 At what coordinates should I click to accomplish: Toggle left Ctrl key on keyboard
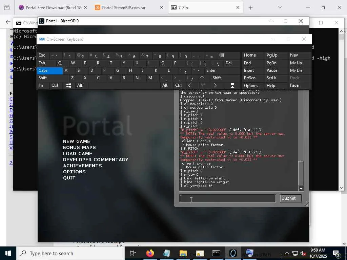(56, 85)
